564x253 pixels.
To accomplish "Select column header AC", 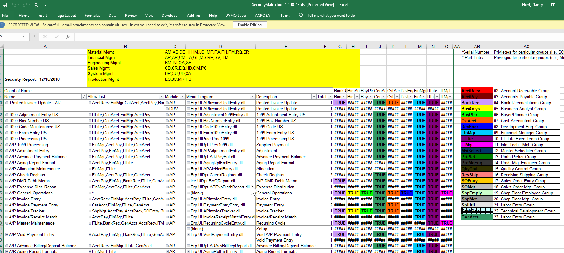I will [x=527, y=47].
